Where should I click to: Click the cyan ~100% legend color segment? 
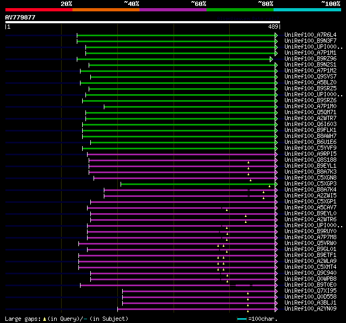pyautogui.click(x=307, y=10)
